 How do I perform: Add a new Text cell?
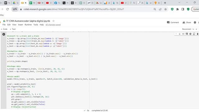click(x=12, y=29)
